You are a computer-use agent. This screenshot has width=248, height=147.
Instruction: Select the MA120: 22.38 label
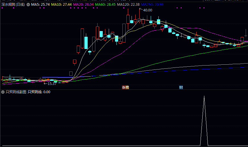(128, 5)
